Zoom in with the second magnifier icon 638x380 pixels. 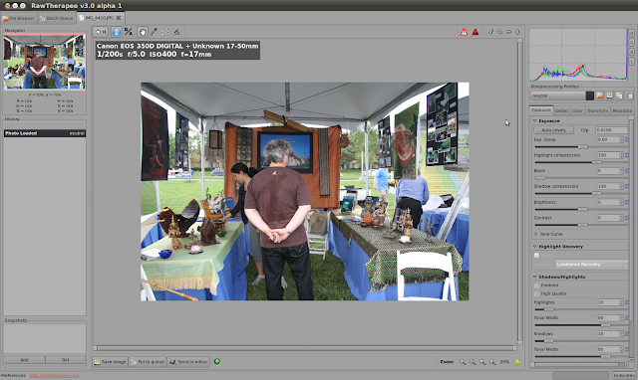(x=473, y=362)
